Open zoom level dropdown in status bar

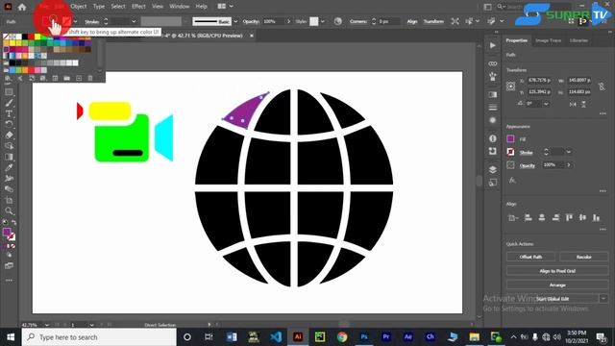[47, 325]
